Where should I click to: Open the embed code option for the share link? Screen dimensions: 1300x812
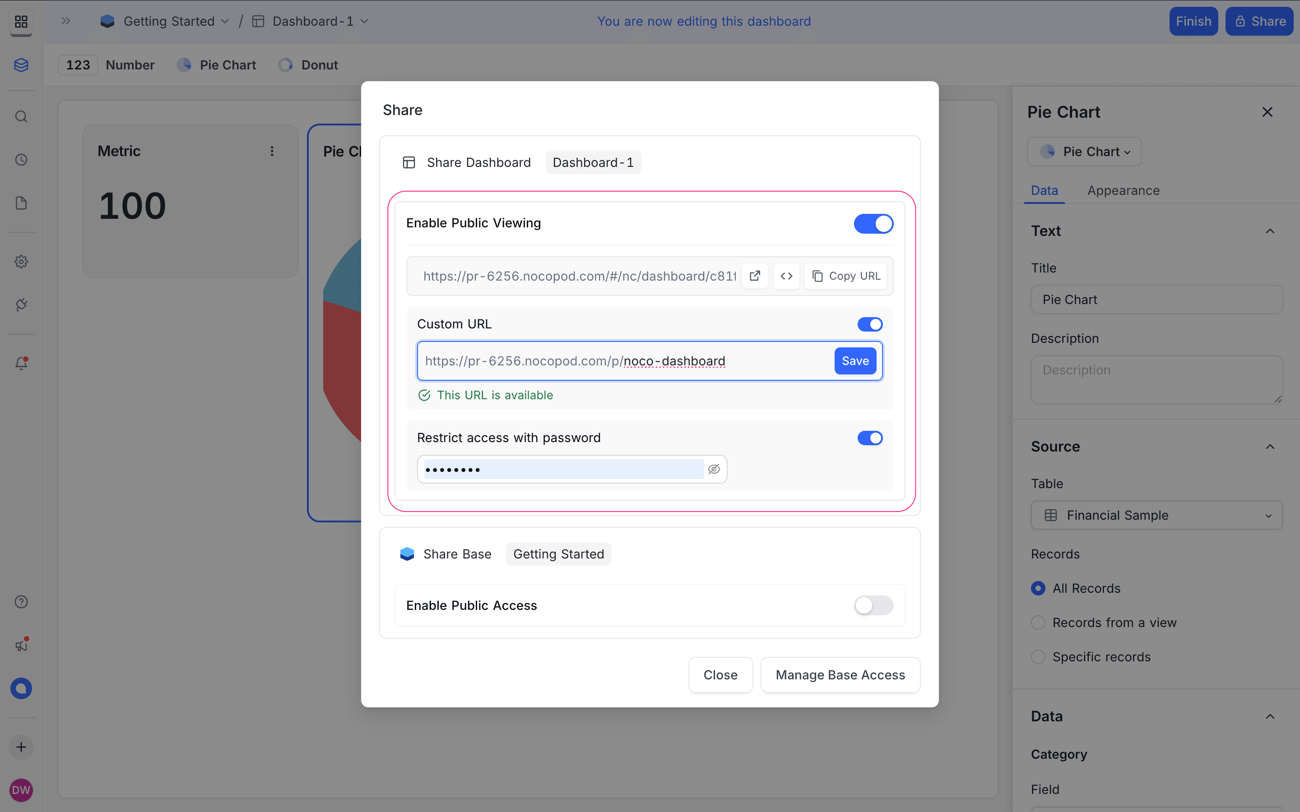[786, 276]
